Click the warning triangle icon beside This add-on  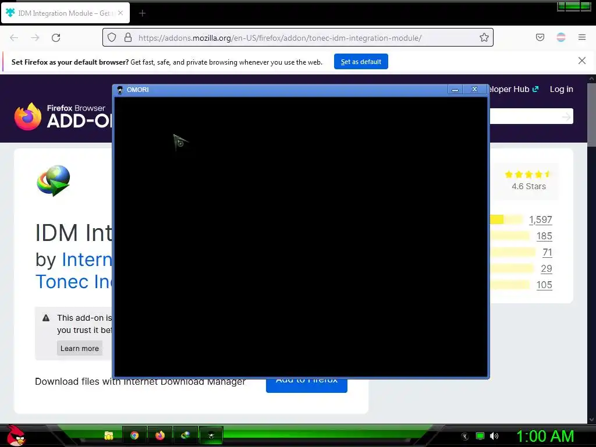click(x=46, y=318)
